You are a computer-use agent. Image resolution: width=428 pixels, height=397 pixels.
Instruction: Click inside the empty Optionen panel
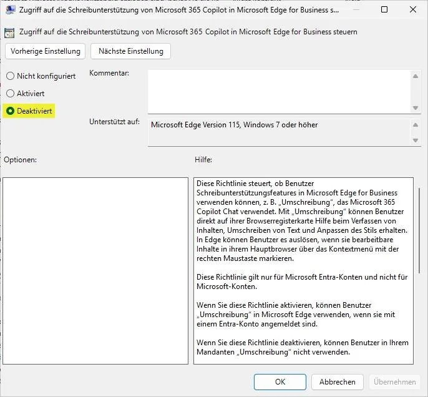click(95, 270)
